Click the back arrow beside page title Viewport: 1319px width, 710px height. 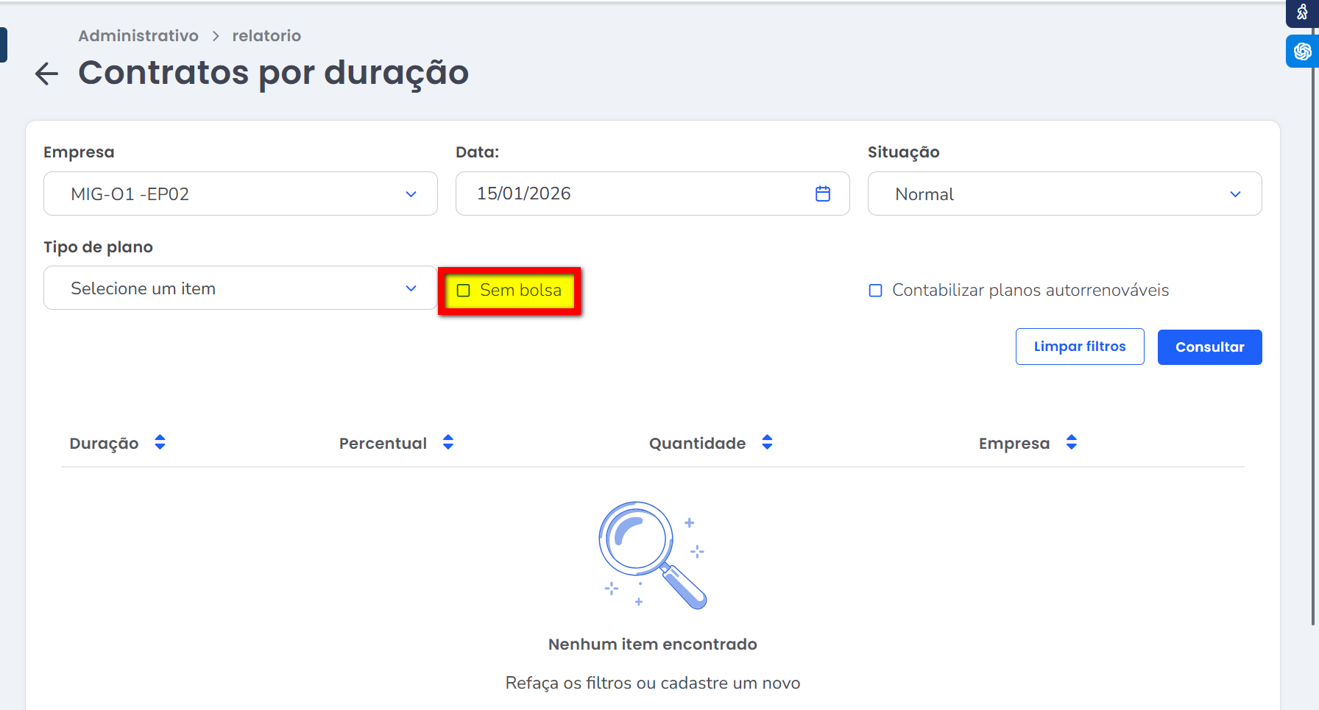46,74
